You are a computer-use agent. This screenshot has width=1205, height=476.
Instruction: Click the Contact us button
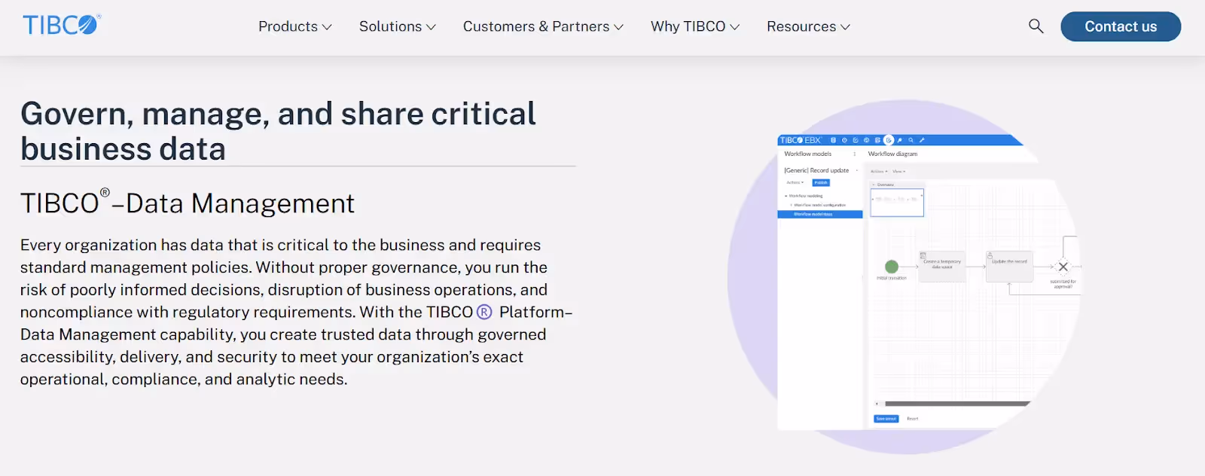point(1121,26)
